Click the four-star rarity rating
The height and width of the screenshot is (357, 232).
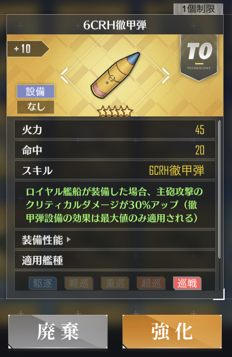click(x=115, y=111)
